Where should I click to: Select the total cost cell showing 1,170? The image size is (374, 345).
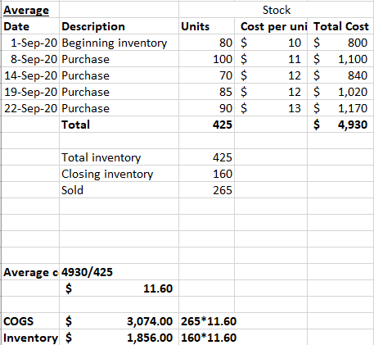pos(340,108)
